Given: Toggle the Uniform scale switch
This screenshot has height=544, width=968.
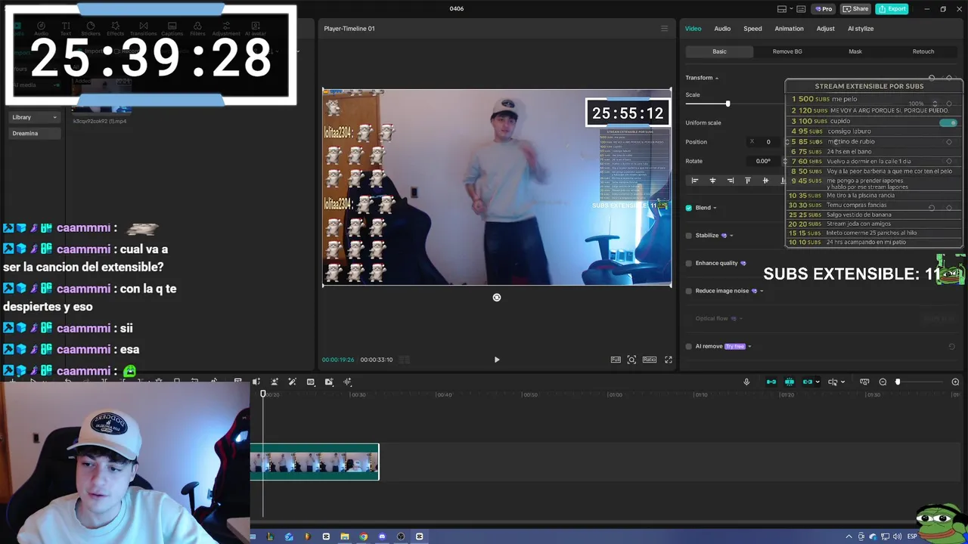Looking at the screenshot, I should [948, 122].
